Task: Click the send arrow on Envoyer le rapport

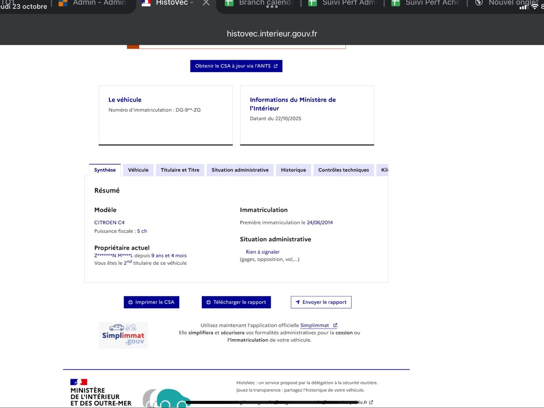Action: [x=297, y=302]
